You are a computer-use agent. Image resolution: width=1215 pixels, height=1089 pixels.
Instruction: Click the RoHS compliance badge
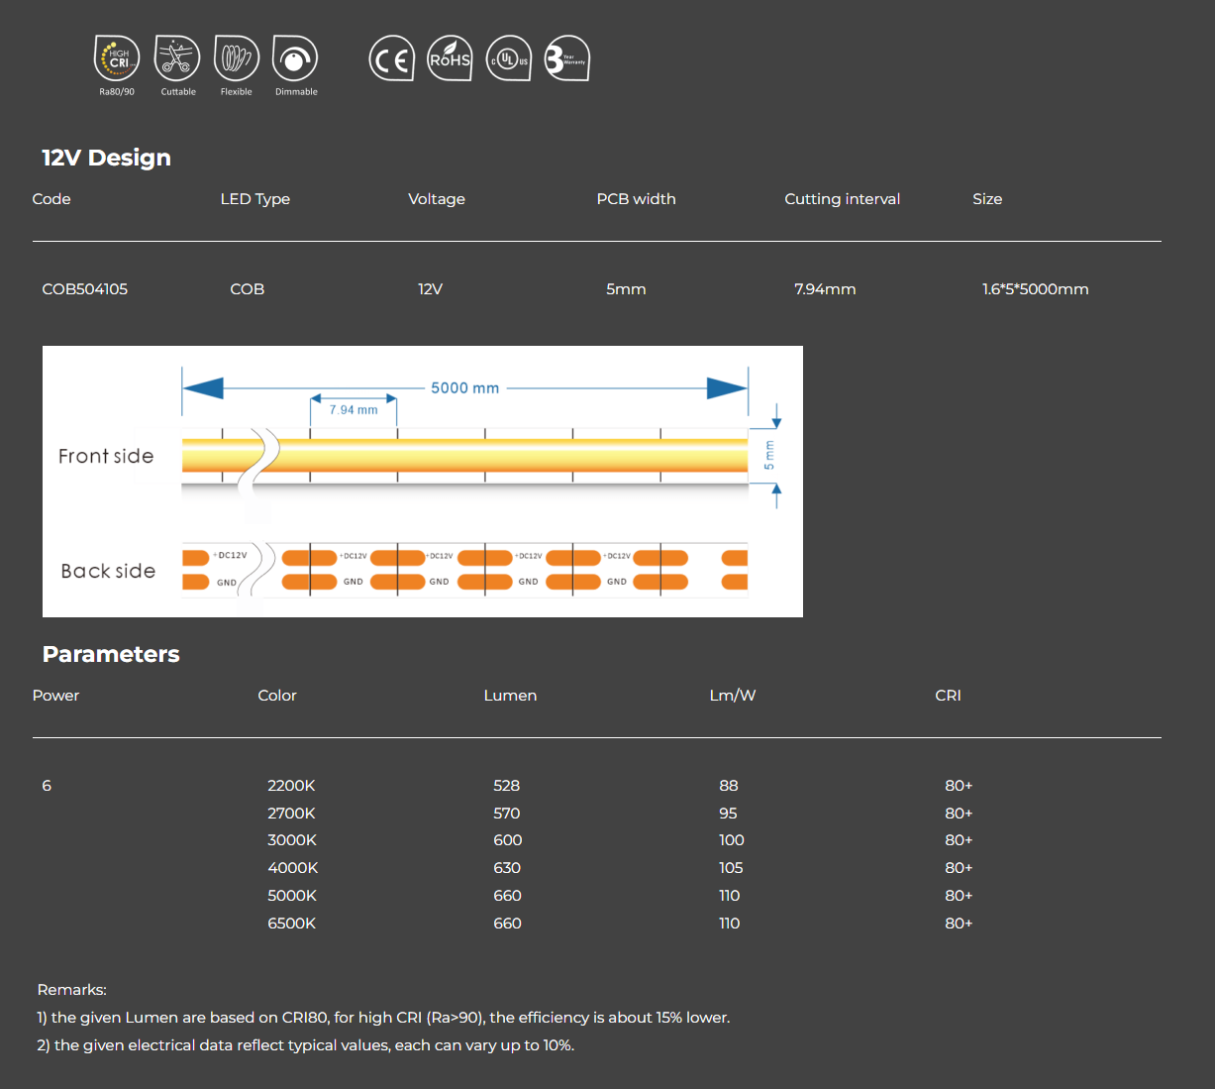coord(450,59)
